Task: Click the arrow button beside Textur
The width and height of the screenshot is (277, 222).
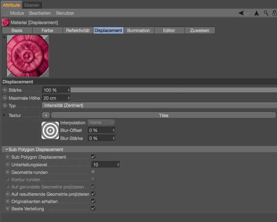Action: [x=45, y=115]
